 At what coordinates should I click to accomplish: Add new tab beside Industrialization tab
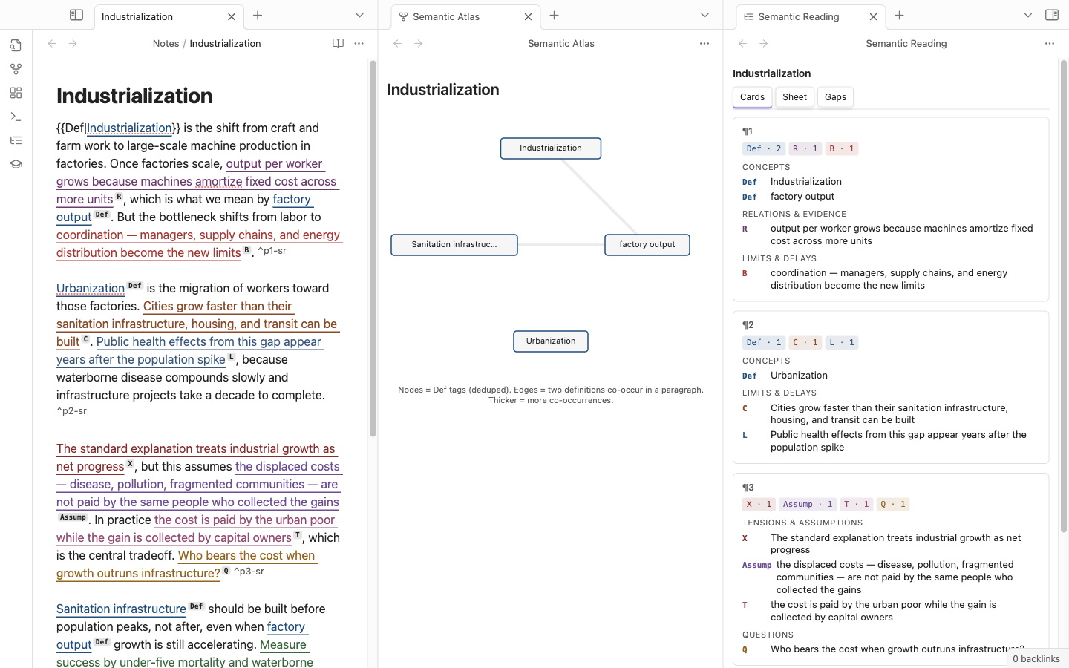pyautogui.click(x=258, y=16)
